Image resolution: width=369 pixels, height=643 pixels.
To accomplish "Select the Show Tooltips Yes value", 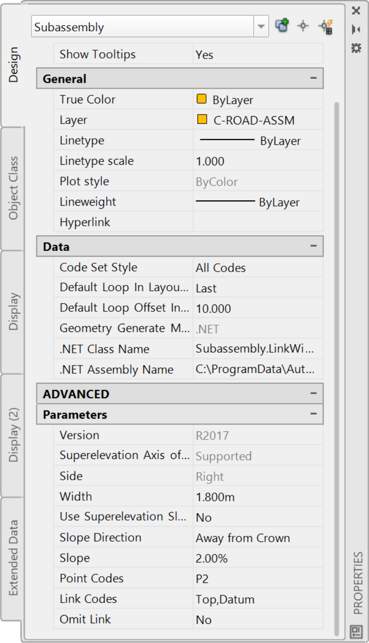I will point(258,55).
